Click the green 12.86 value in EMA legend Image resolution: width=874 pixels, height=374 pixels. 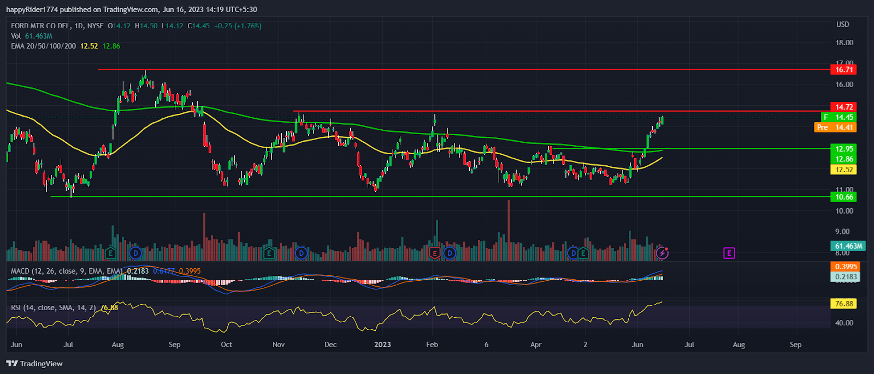coord(111,46)
